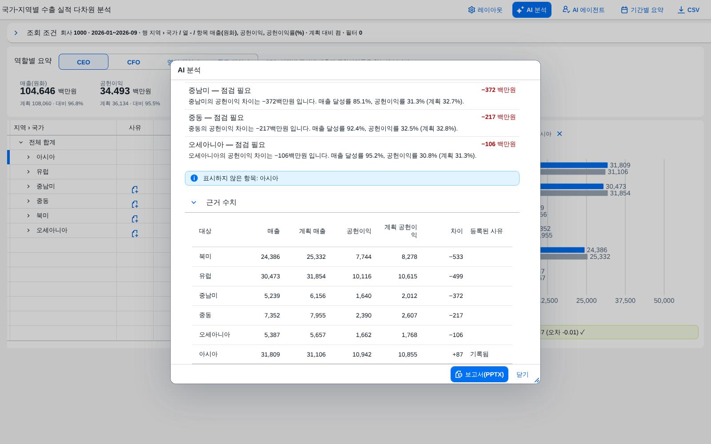Click the 매출(원화) 104.646 KPI value
711x444 pixels.
click(x=37, y=91)
